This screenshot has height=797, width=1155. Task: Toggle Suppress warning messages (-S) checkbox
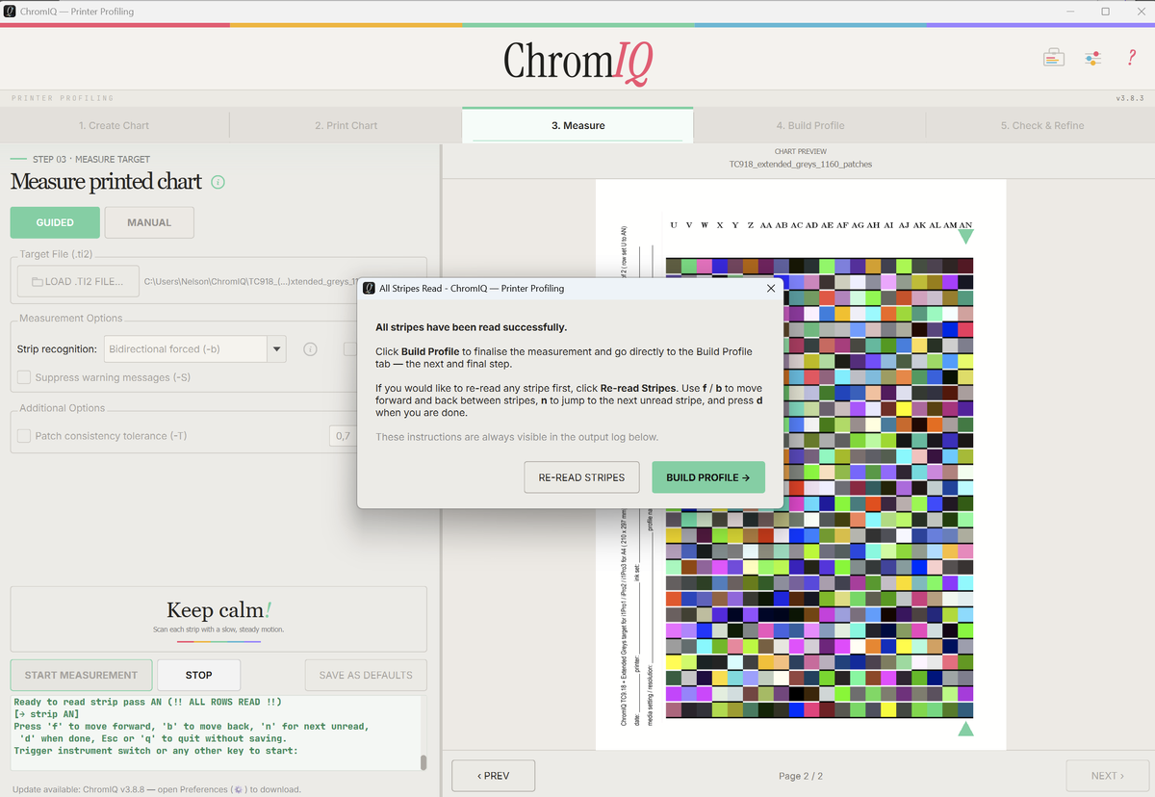pos(24,377)
